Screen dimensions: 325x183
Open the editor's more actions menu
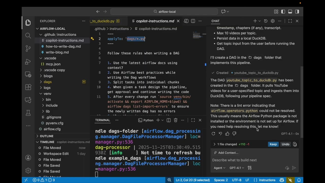coord(200,21)
